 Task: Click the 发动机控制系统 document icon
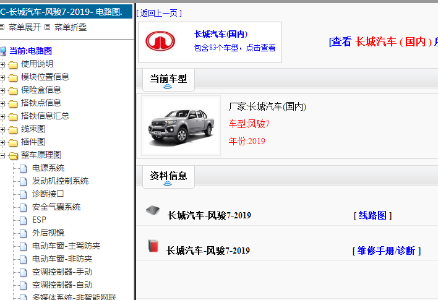[x=24, y=182]
